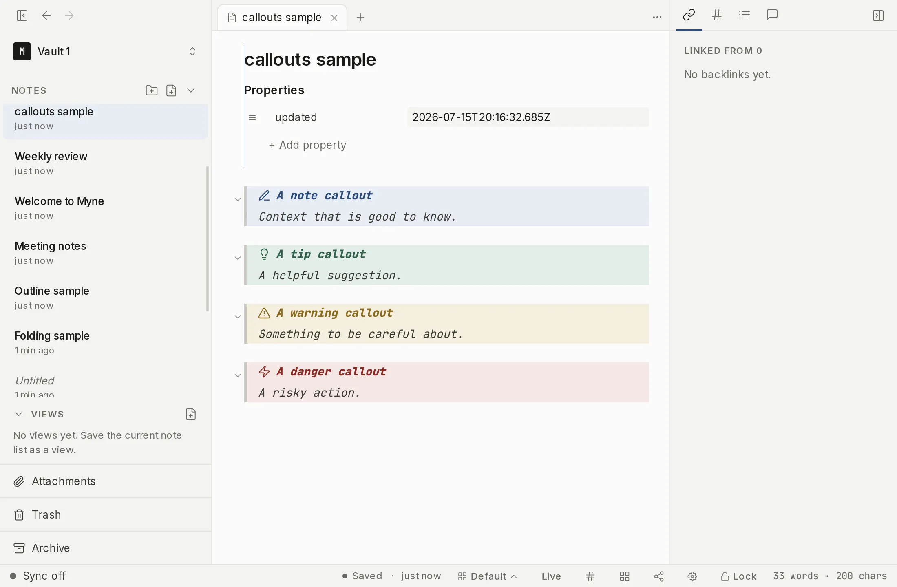Create a new note in Notes header
897x587 pixels.
[x=171, y=90]
